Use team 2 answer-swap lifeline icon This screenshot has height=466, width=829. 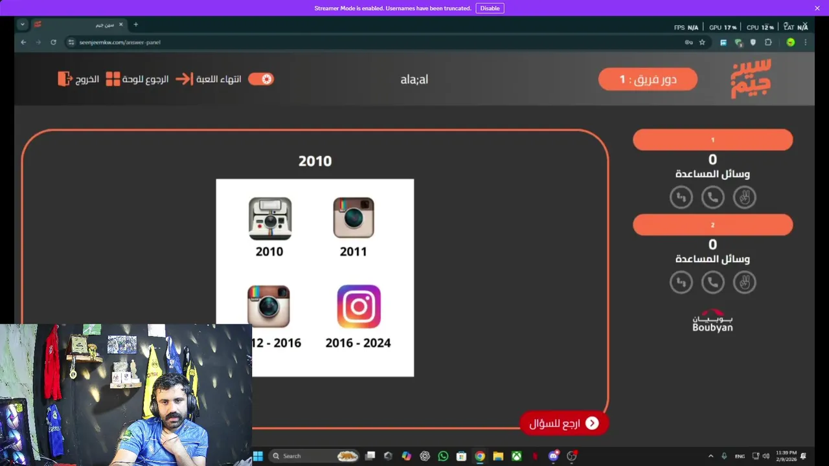[x=681, y=282]
